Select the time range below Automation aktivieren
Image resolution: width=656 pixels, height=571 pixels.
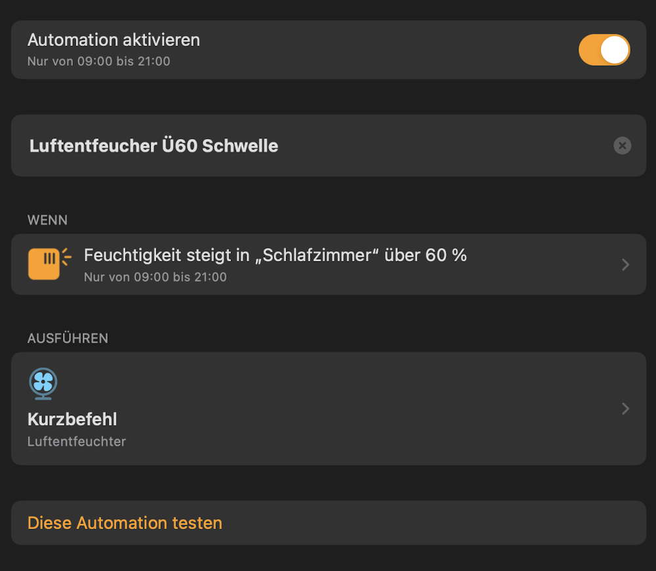tap(98, 62)
